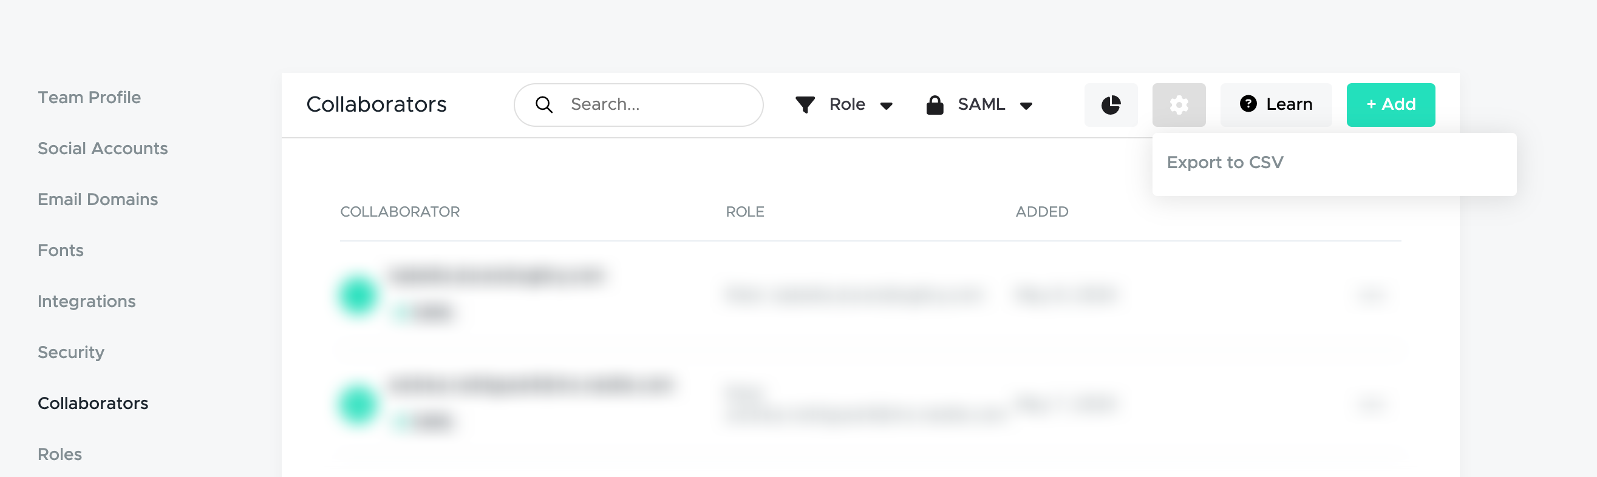1597x477 pixels.
Task: Open Email Domains page
Action: [x=98, y=200]
